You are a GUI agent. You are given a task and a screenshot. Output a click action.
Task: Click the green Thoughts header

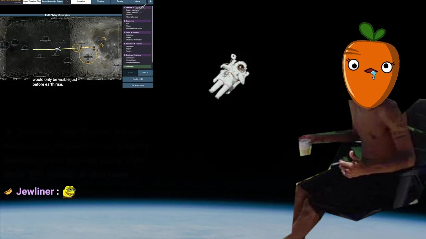[137, 66]
